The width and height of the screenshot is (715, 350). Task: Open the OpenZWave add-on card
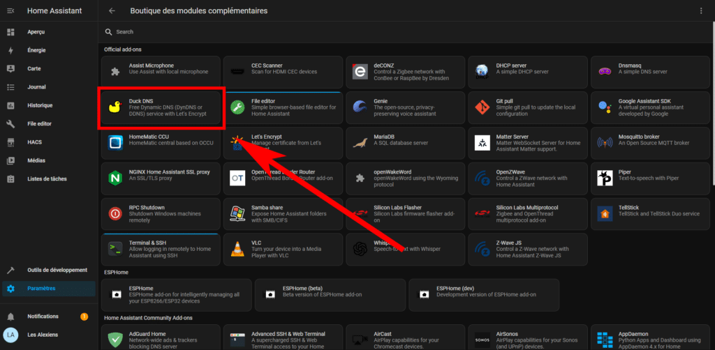click(x=528, y=178)
